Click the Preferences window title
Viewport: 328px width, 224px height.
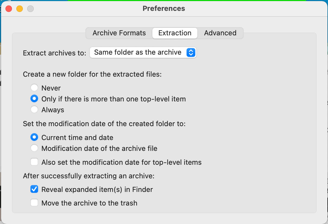click(163, 8)
